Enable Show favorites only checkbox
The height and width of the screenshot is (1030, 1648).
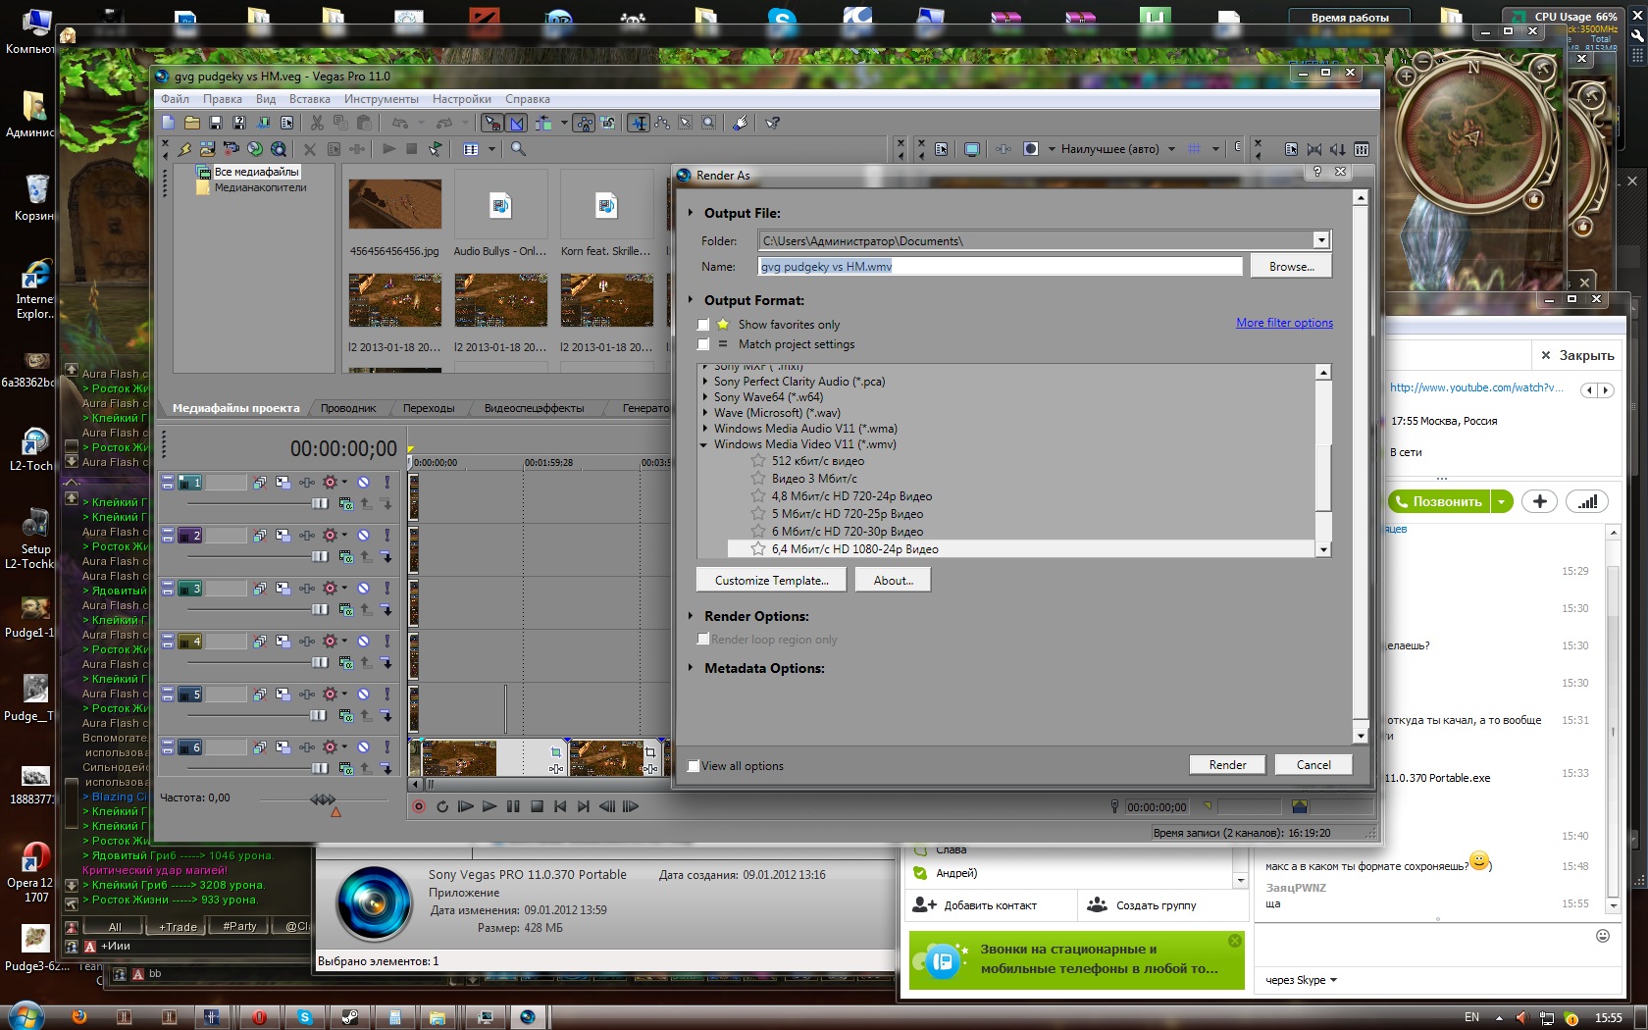[x=703, y=325]
